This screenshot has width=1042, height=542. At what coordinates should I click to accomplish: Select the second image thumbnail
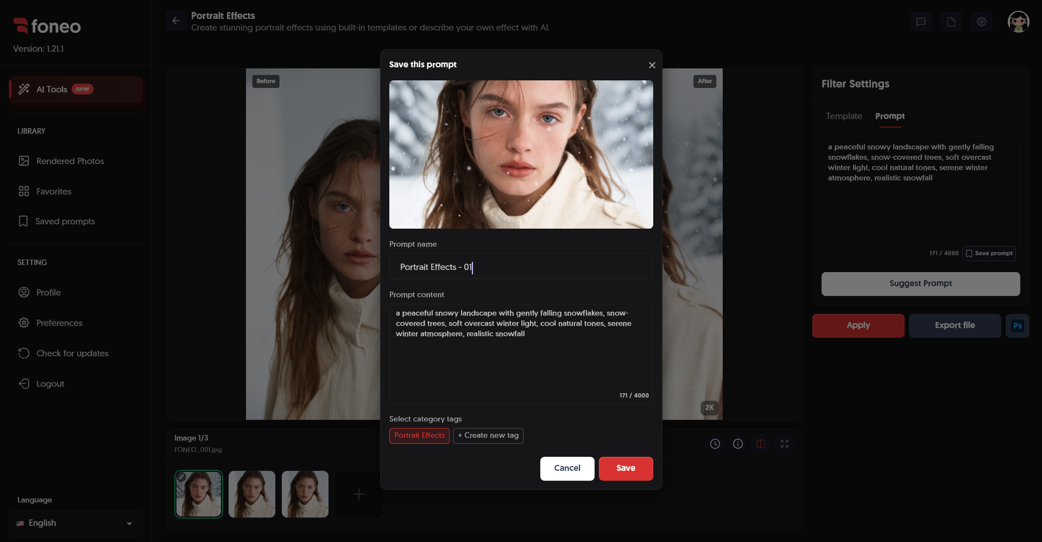(x=252, y=494)
